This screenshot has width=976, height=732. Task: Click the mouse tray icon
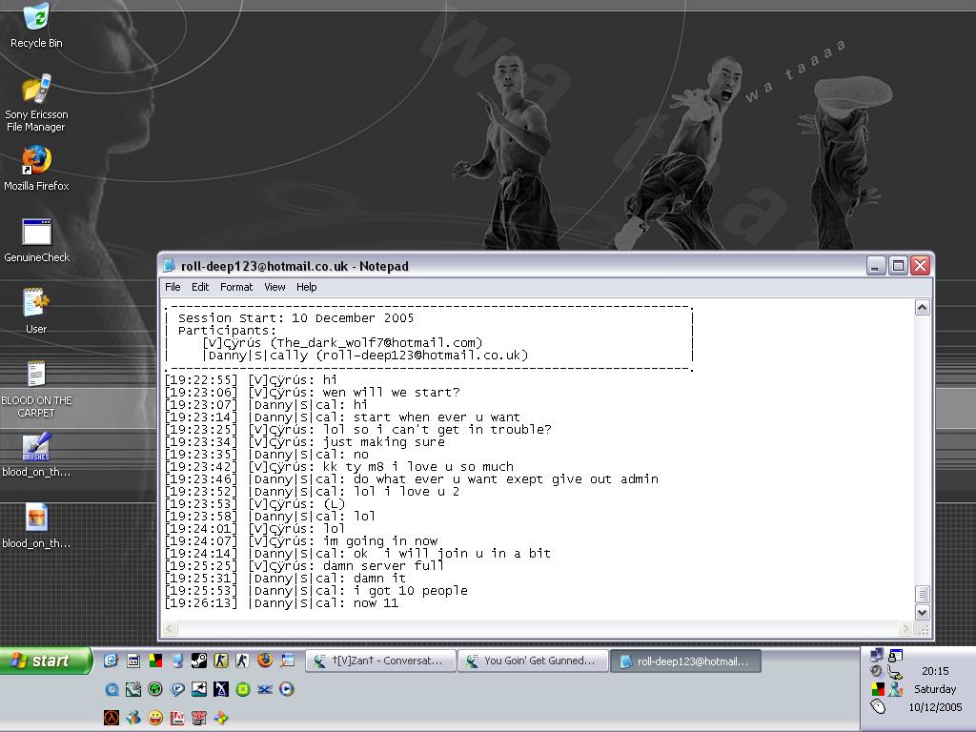(878, 706)
